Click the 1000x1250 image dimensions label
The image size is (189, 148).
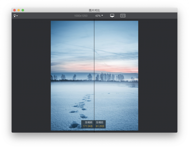coord(81,16)
